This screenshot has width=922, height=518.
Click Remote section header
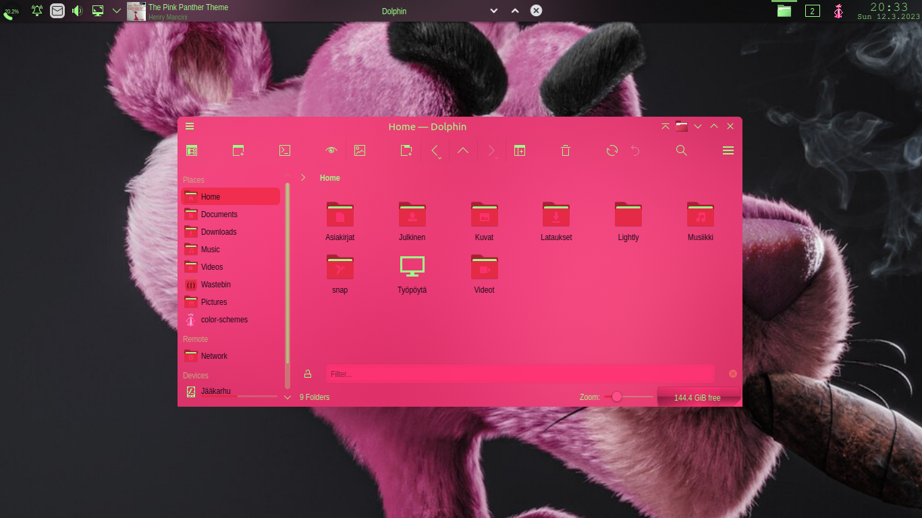tap(195, 339)
